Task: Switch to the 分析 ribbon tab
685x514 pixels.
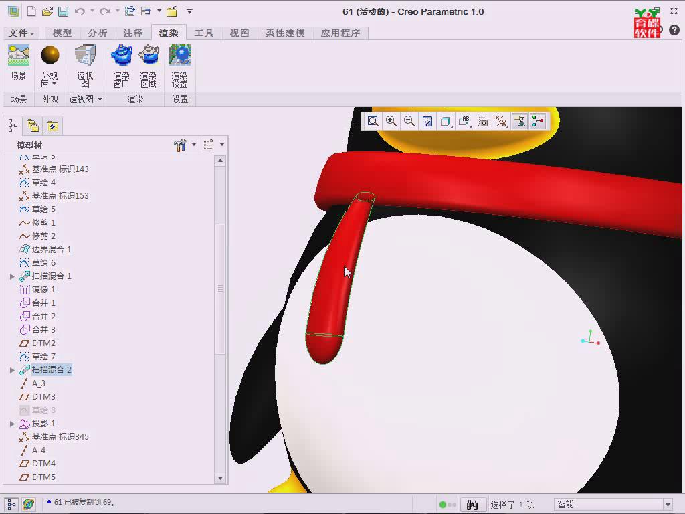Action: pos(97,33)
